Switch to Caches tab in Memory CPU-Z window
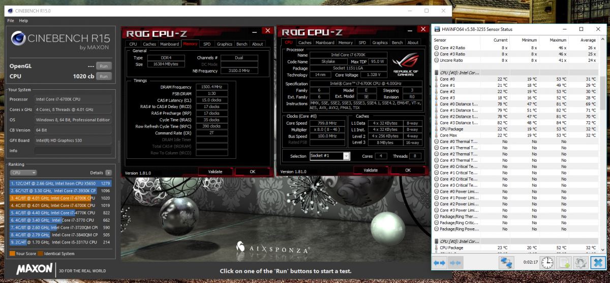 click(149, 44)
